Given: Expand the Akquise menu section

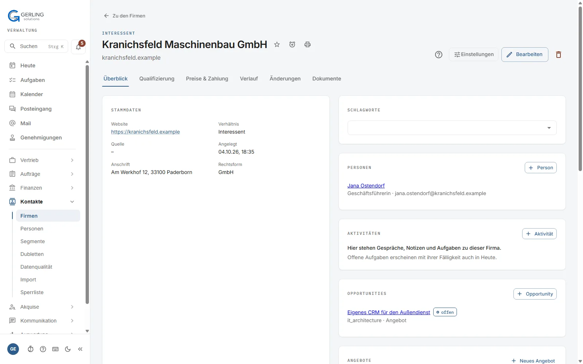Looking at the screenshot, I should click(x=42, y=307).
